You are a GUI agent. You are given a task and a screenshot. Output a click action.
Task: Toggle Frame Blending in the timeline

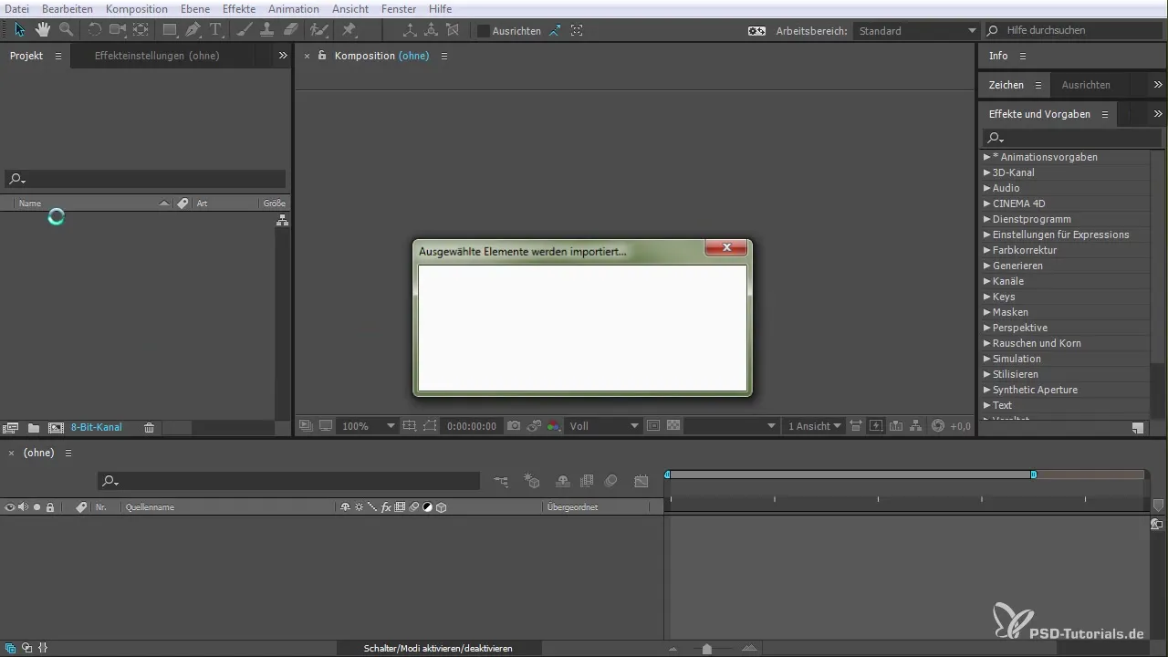coord(587,481)
